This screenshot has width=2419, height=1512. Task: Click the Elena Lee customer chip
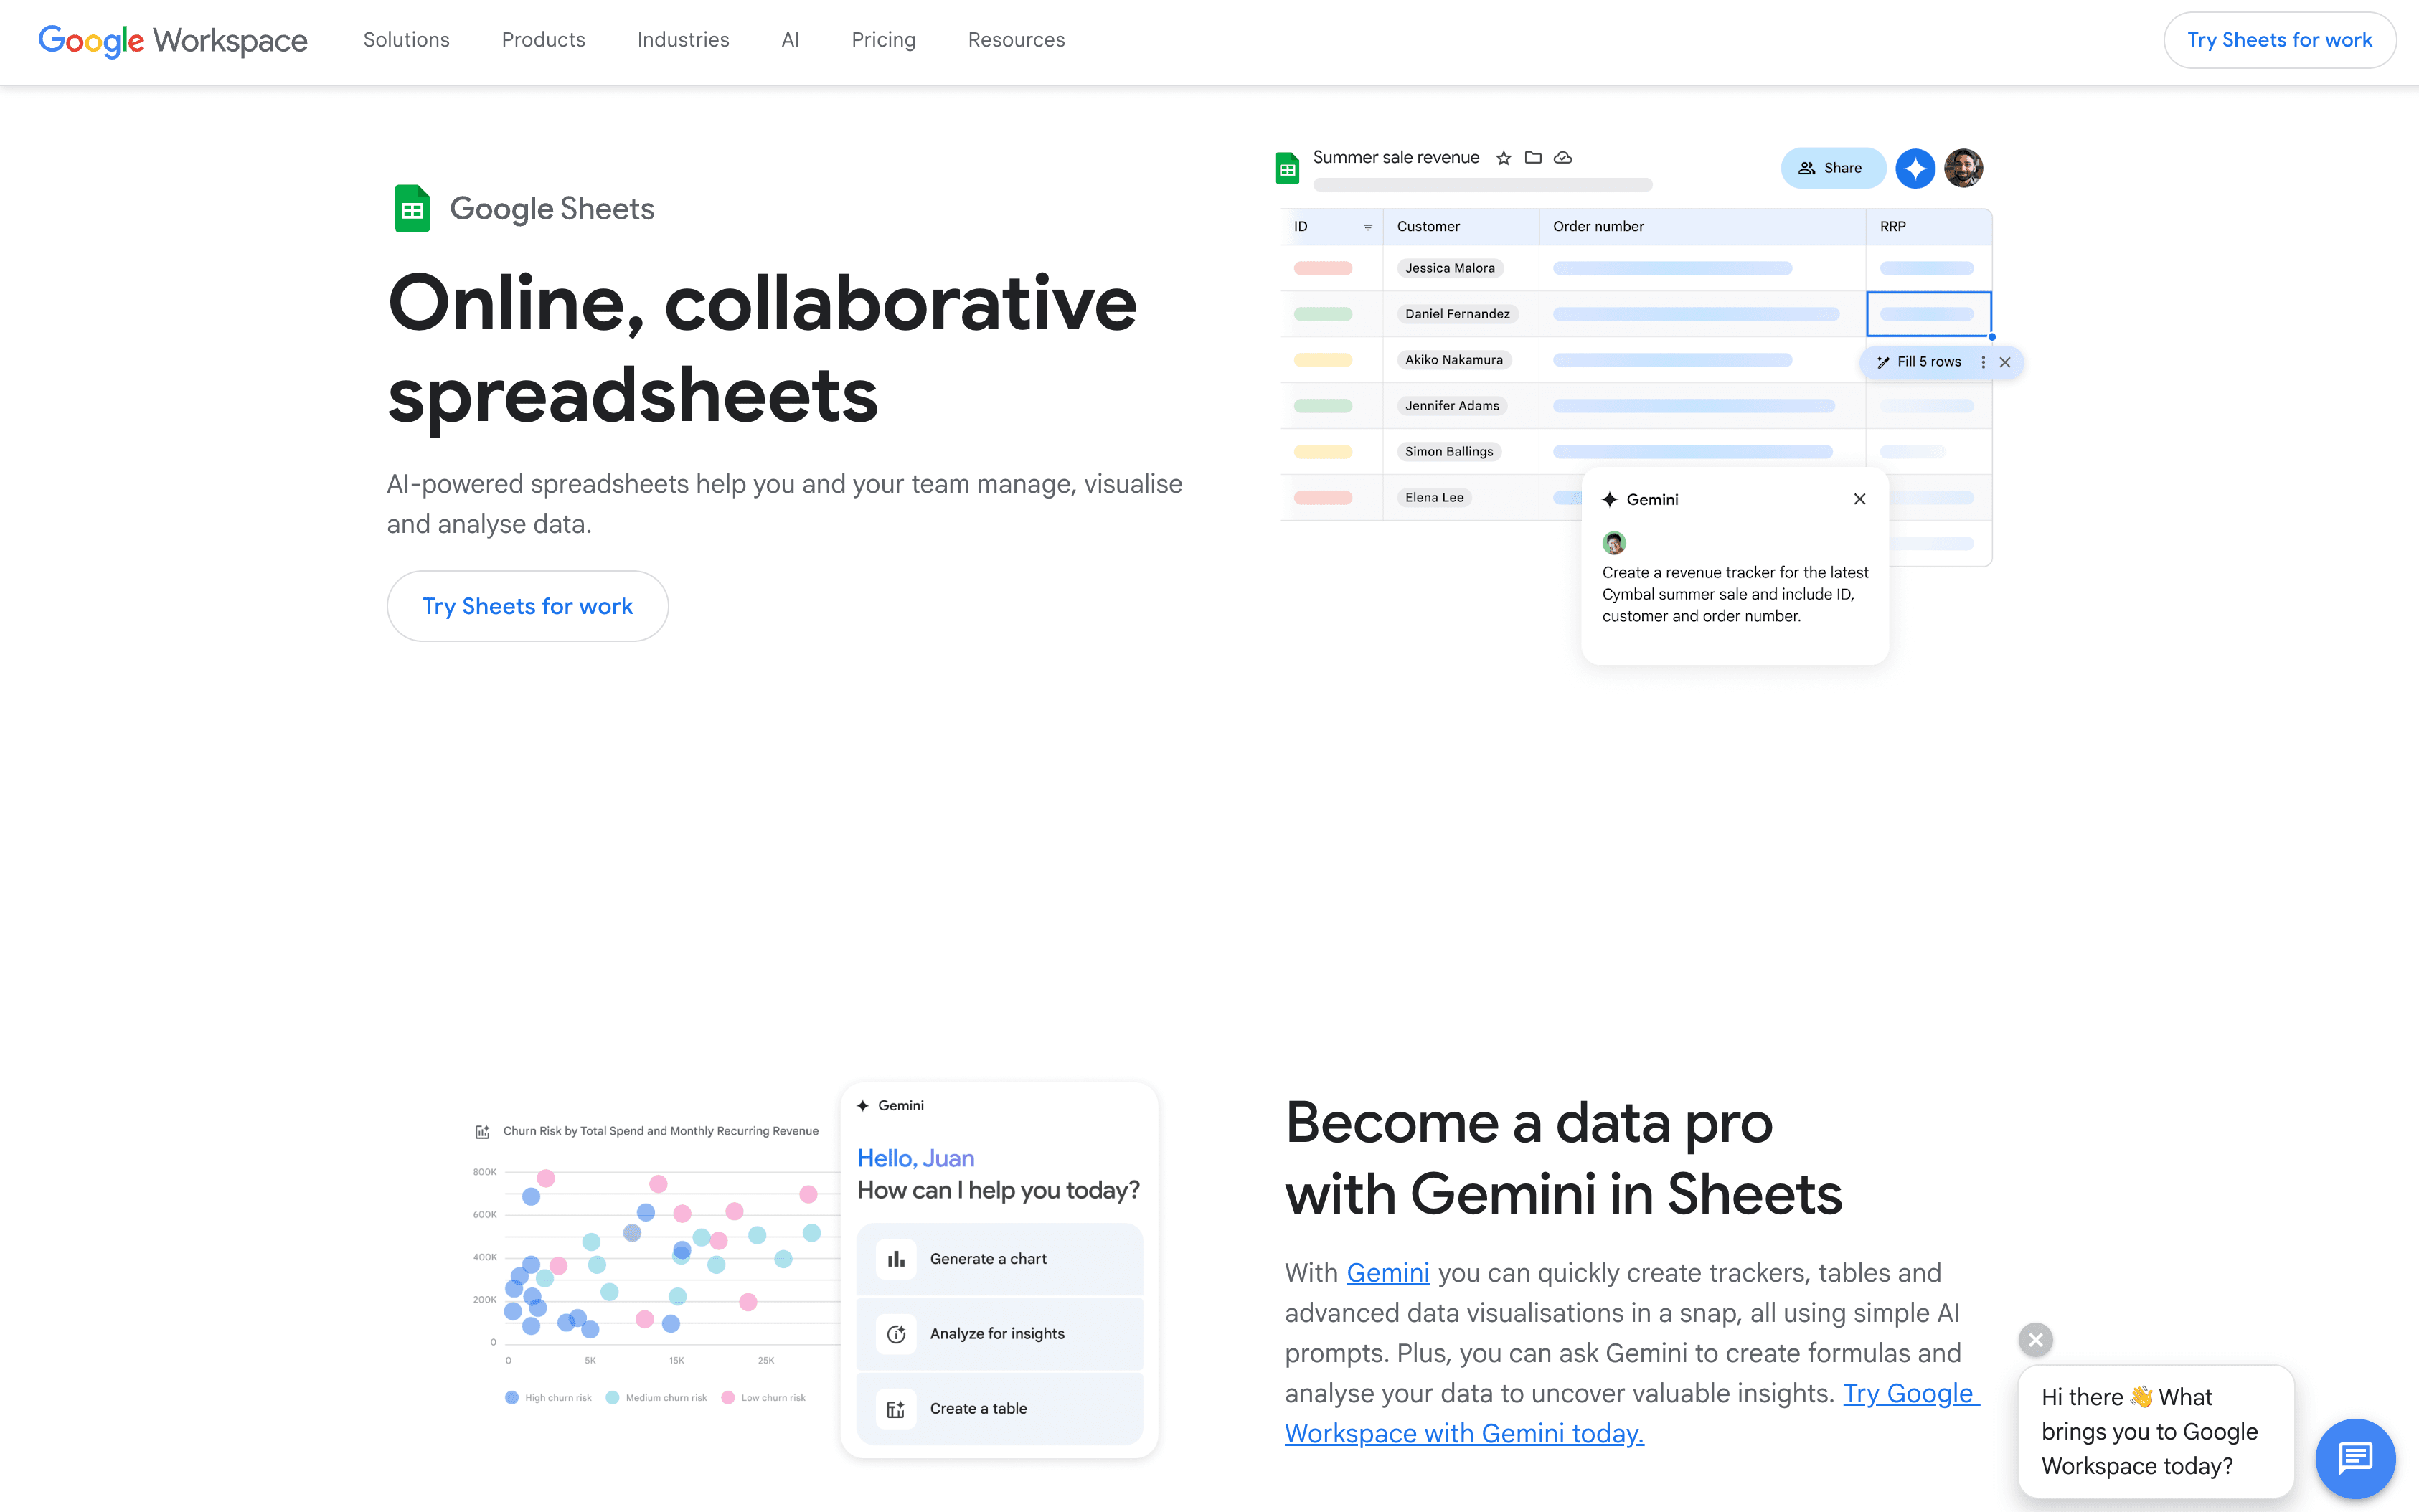[x=1434, y=498]
